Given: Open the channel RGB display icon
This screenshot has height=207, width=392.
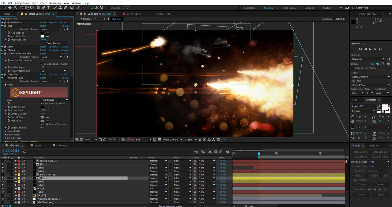Looking at the screenshot, I should pyautogui.click(x=132, y=140).
